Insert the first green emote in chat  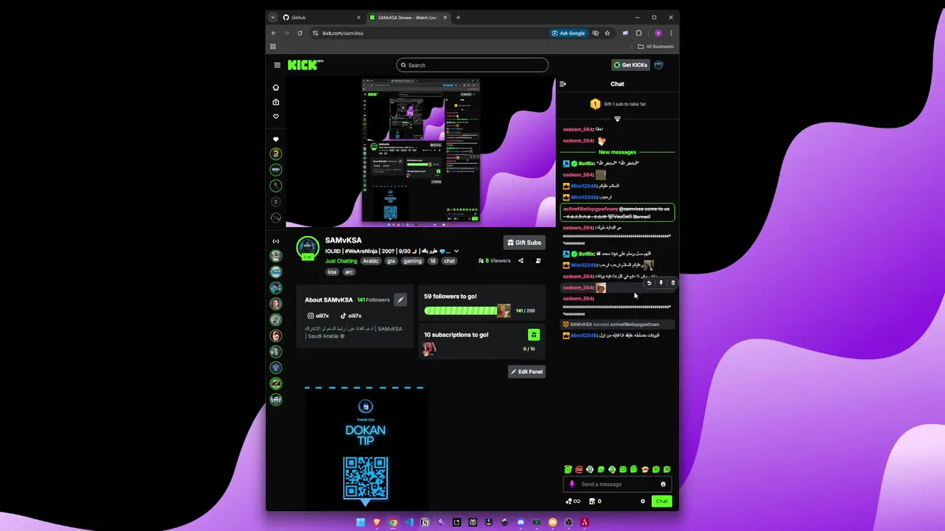(x=568, y=469)
